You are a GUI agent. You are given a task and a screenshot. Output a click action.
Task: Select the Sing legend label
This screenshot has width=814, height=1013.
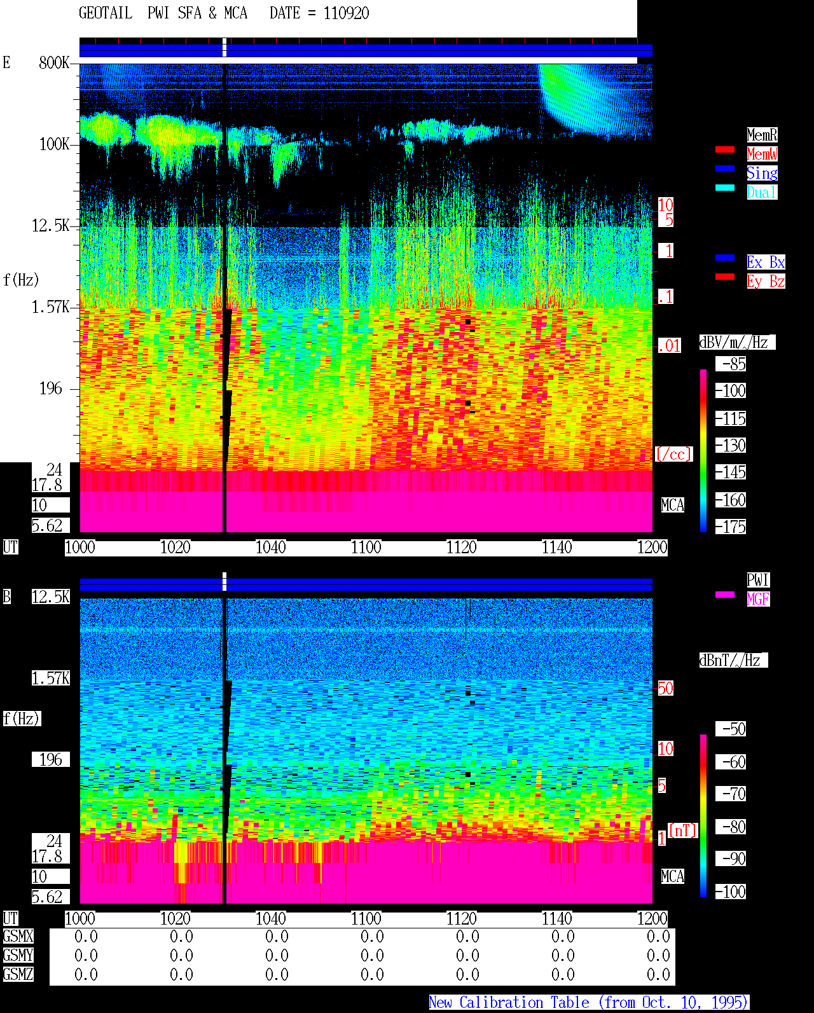[x=762, y=173]
